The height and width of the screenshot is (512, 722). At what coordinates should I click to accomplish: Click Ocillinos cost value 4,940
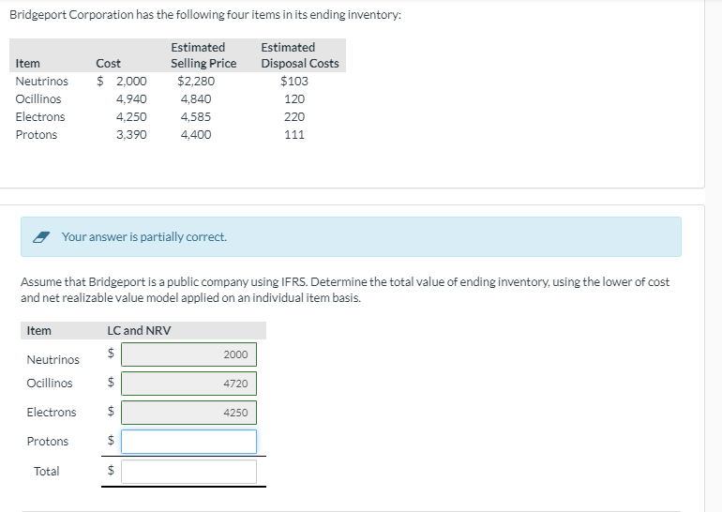click(x=131, y=99)
